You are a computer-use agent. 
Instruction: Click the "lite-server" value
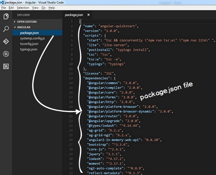click(115, 45)
